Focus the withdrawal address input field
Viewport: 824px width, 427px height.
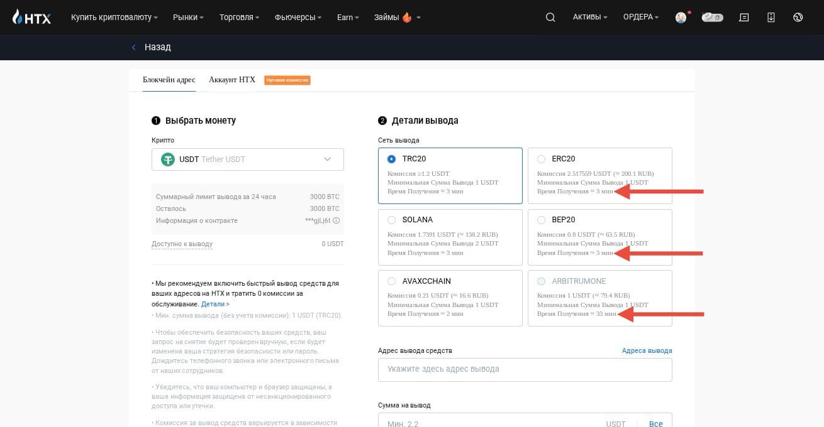tap(525, 369)
